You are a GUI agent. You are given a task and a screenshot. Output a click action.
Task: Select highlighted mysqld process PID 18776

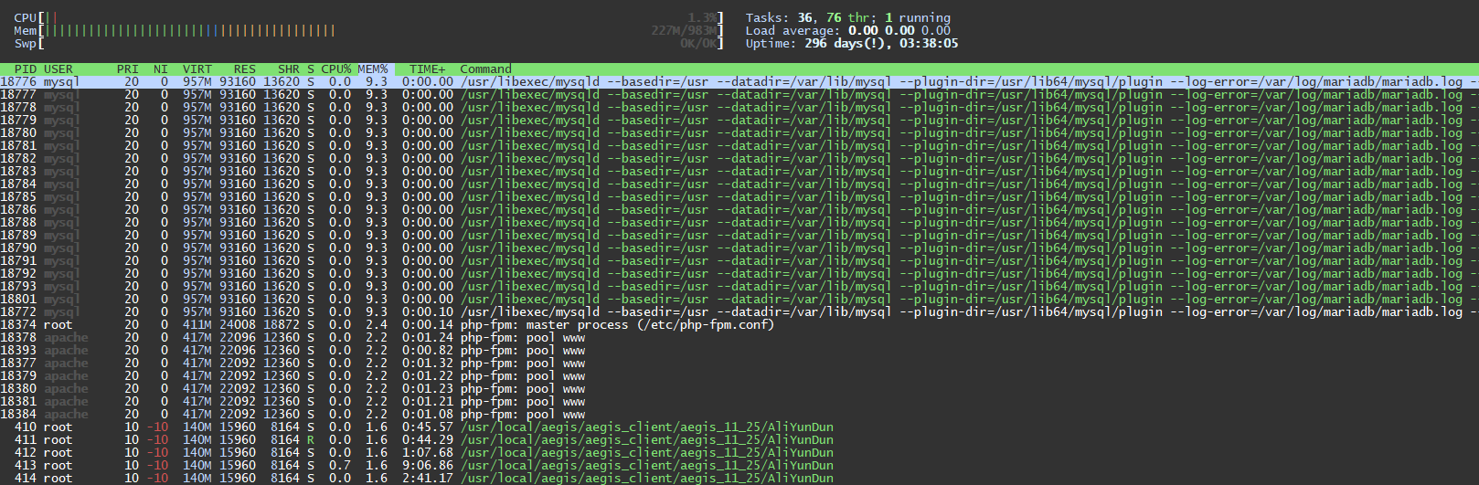click(x=739, y=82)
